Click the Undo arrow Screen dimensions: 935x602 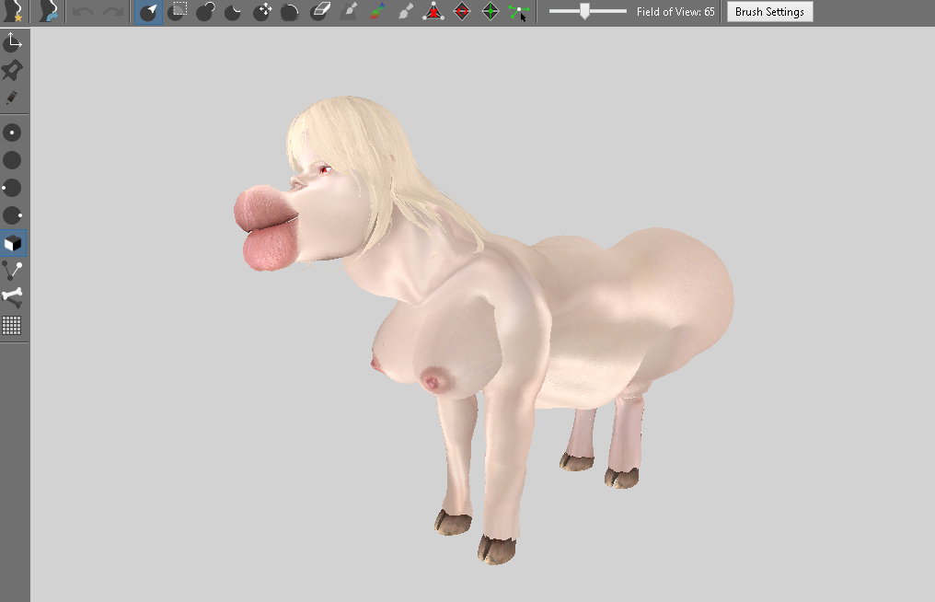[x=84, y=11]
